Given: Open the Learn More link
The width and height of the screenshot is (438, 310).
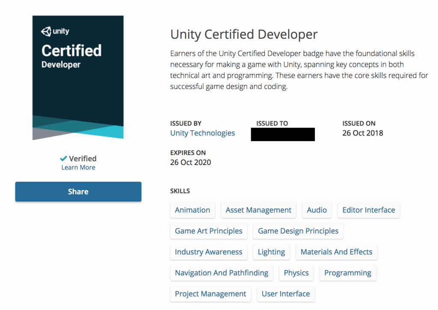Looking at the screenshot, I should coord(78,167).
